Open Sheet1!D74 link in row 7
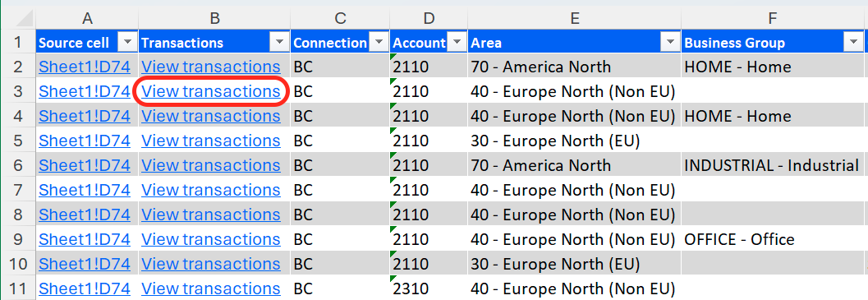Screen dimensions: 868x300 point(85,190)
